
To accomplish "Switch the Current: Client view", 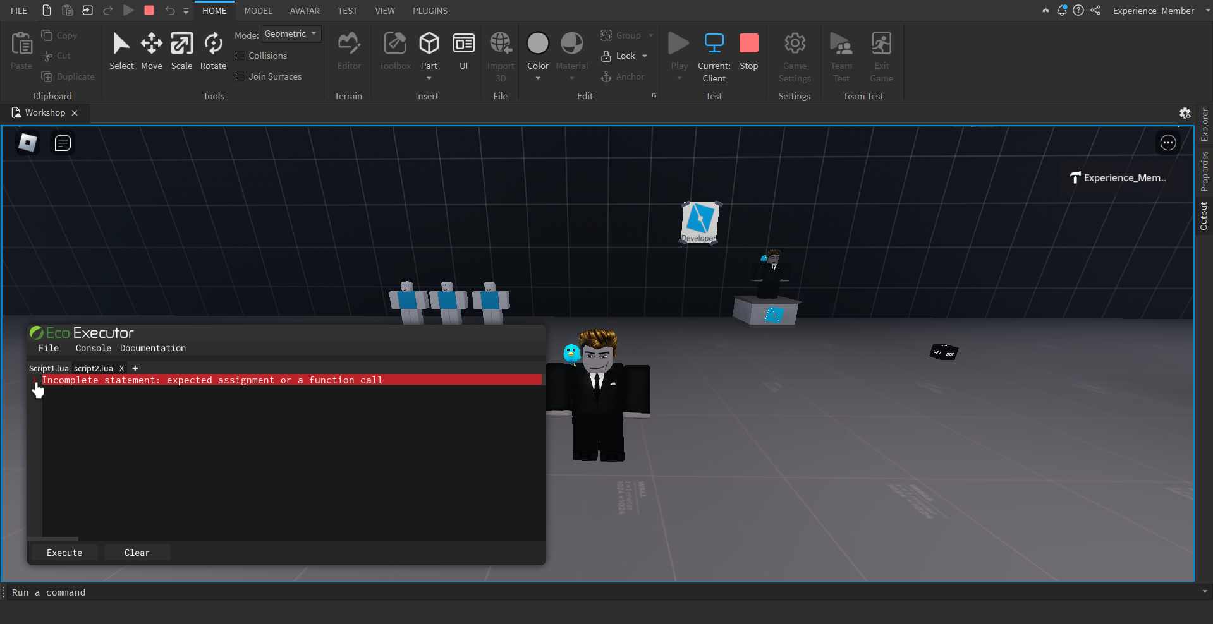I will [x=714, y=57].
